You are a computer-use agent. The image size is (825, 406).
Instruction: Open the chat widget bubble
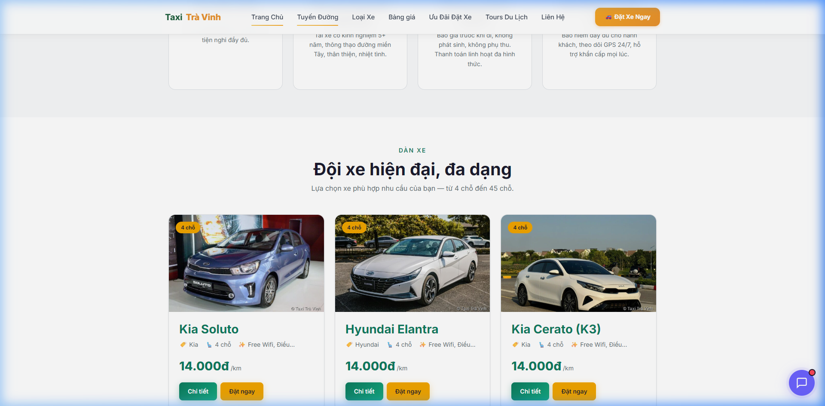tap(801, 382)
